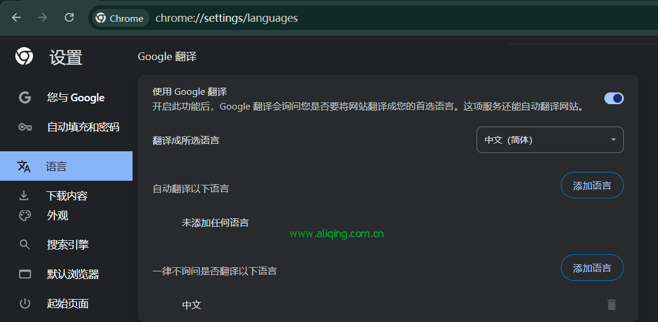Click the download icon beside 下载内容

[24, 195]
